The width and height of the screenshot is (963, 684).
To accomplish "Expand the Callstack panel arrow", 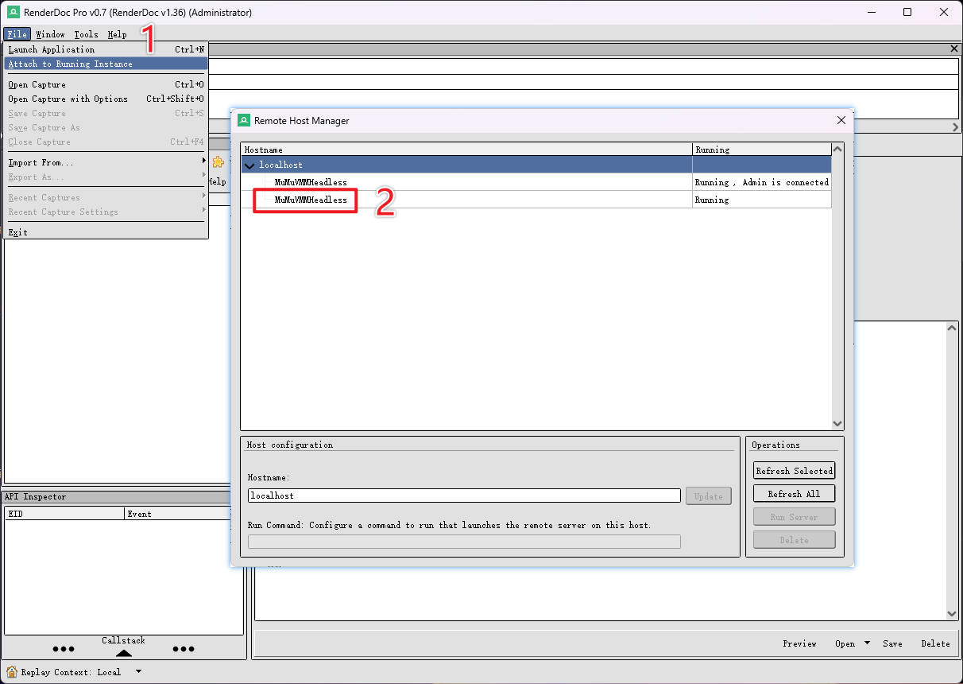I will (123, 652).
